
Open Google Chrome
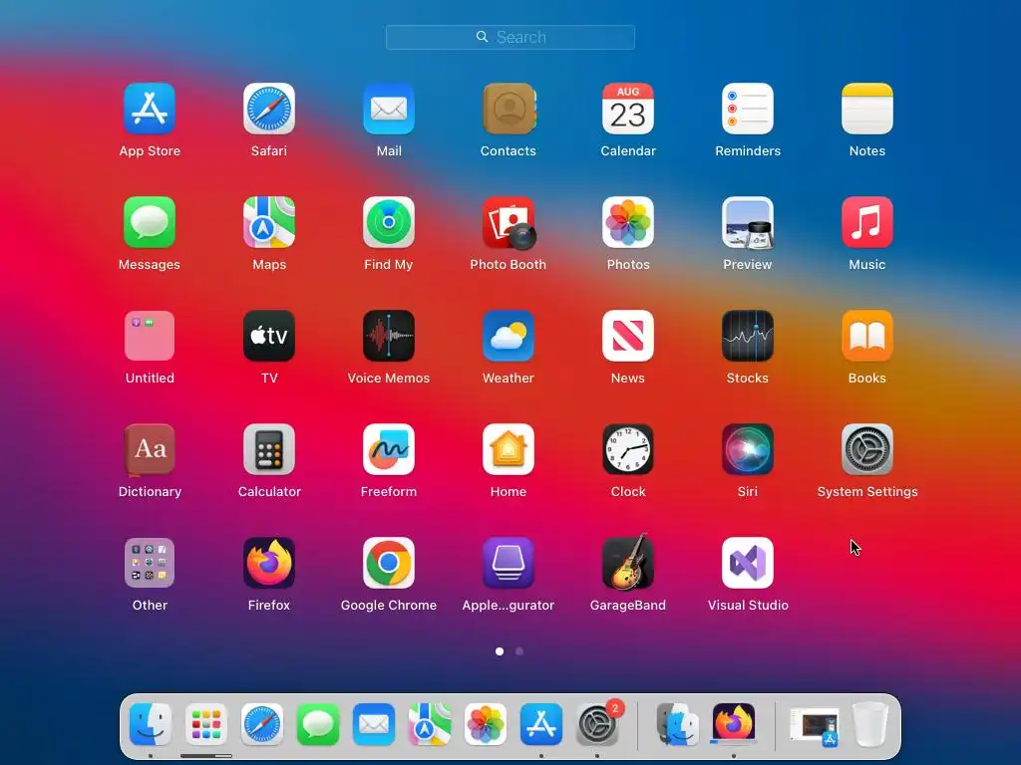tap(389, 563)
